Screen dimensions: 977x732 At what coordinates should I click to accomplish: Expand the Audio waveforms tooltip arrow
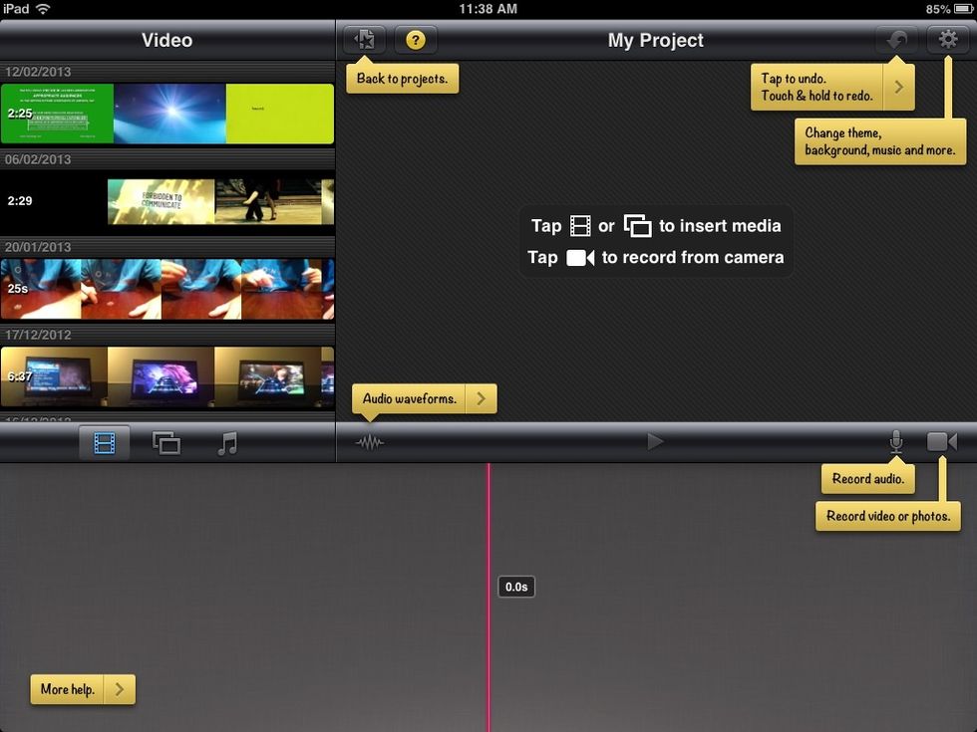[481, 398]
